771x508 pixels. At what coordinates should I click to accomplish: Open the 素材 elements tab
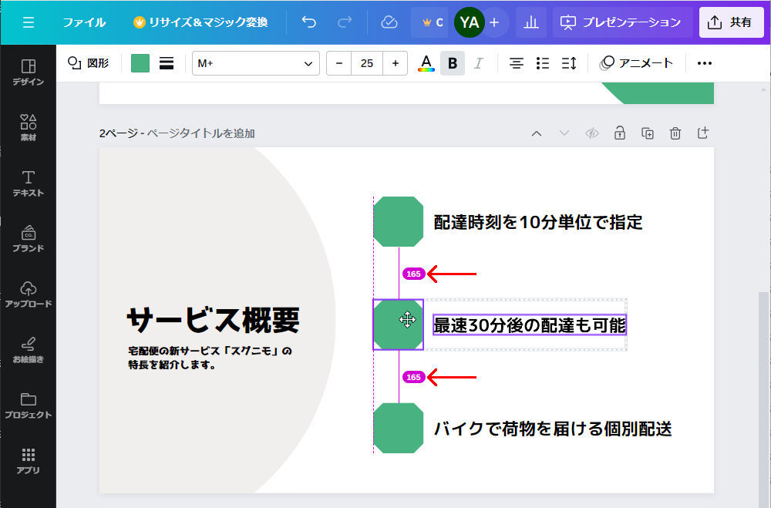coord(28,128)
